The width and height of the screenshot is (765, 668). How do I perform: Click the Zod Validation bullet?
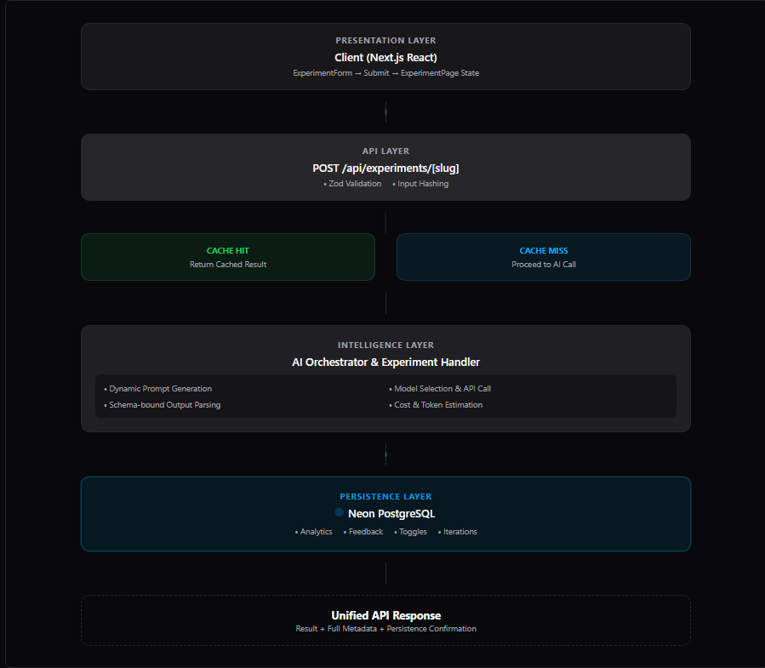[353, 184]
